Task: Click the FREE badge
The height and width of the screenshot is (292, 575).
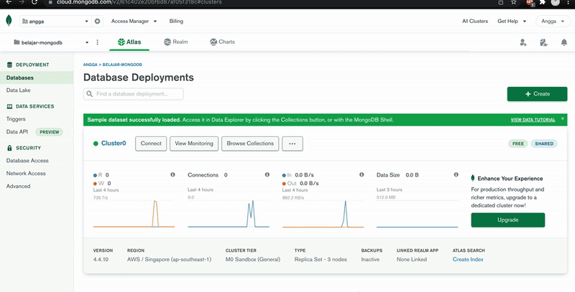Action: pyautogui.click(x=517, y=143)
